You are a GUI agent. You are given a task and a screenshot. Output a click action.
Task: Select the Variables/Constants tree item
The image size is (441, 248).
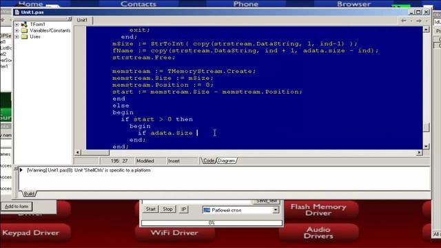click(x=50, y=30)
